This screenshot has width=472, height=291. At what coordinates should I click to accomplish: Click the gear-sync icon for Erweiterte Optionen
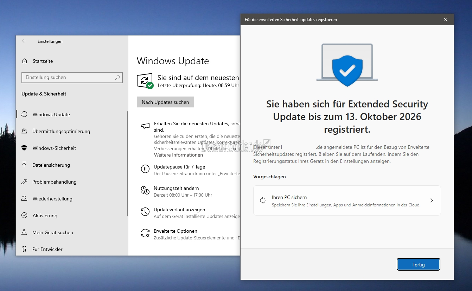click(145, 233)
